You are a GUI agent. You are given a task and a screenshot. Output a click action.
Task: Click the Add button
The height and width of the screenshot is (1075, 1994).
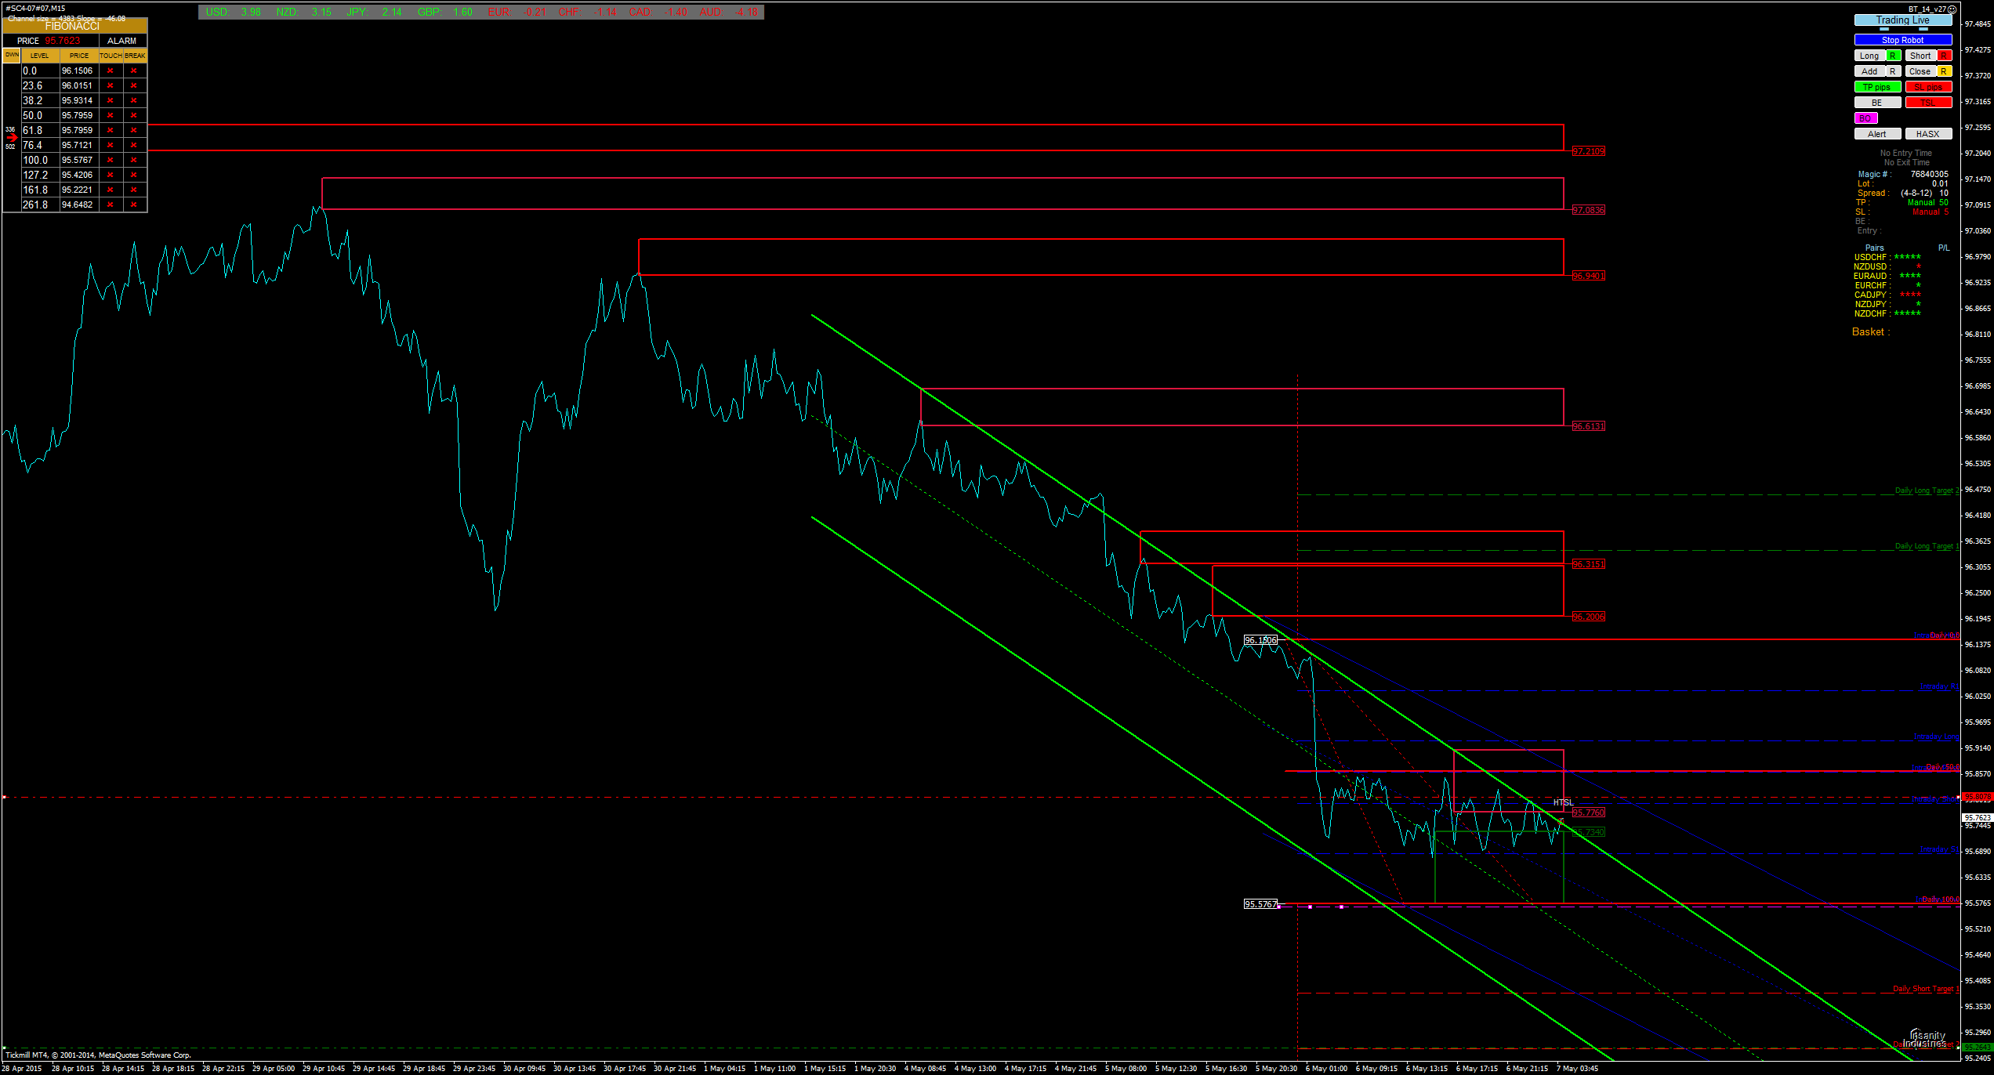pyautogui.click(x=1869, y=71)
